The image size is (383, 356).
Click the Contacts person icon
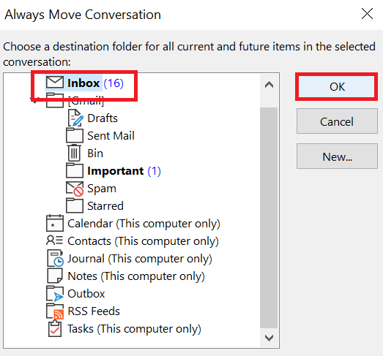tap(54, 241)
